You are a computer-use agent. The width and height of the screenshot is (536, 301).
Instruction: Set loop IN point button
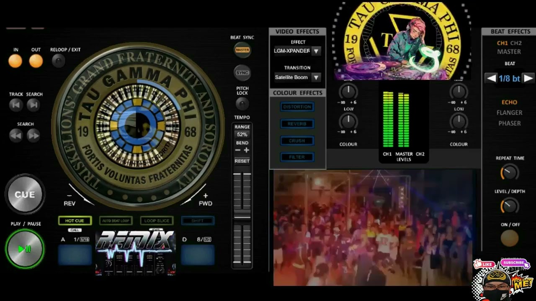point(15,61)
